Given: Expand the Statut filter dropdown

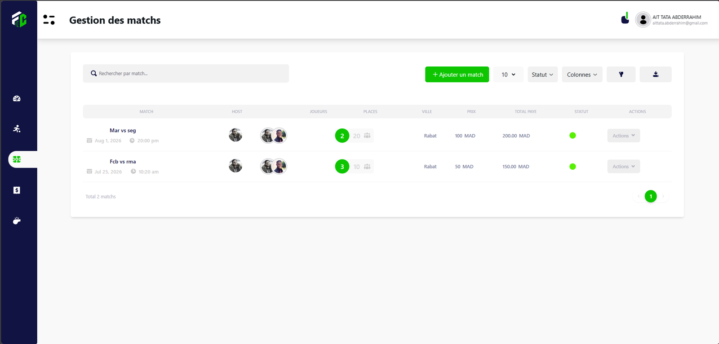Looking at the screenshot, I should (542, 75).
